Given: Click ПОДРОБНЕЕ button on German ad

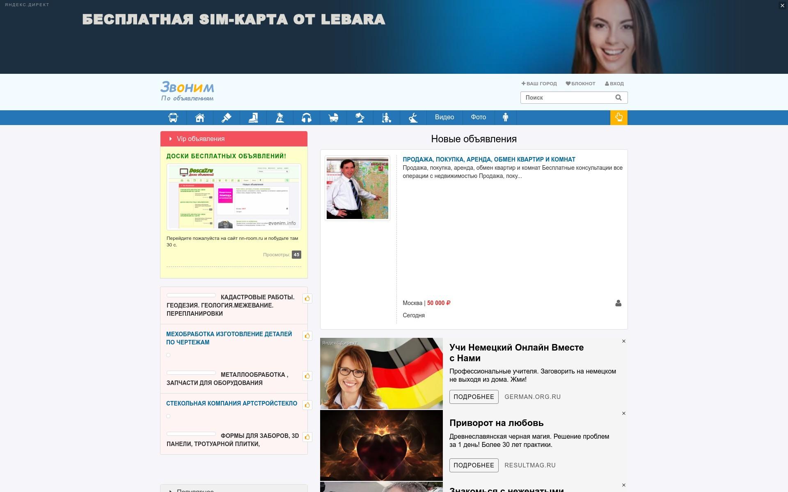Looking at the screenshot, I should pos(474,397).
